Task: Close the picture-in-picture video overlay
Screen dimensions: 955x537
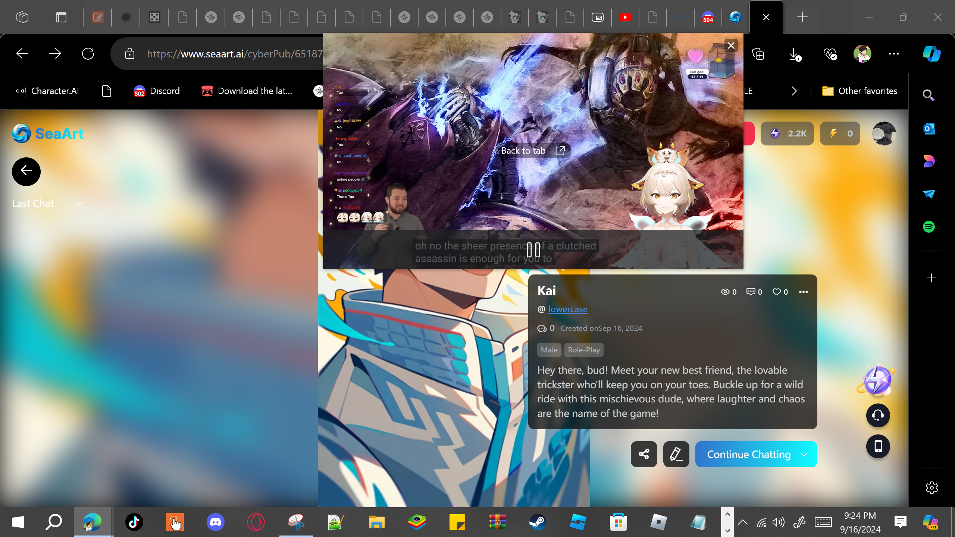Action: (731, 45)
